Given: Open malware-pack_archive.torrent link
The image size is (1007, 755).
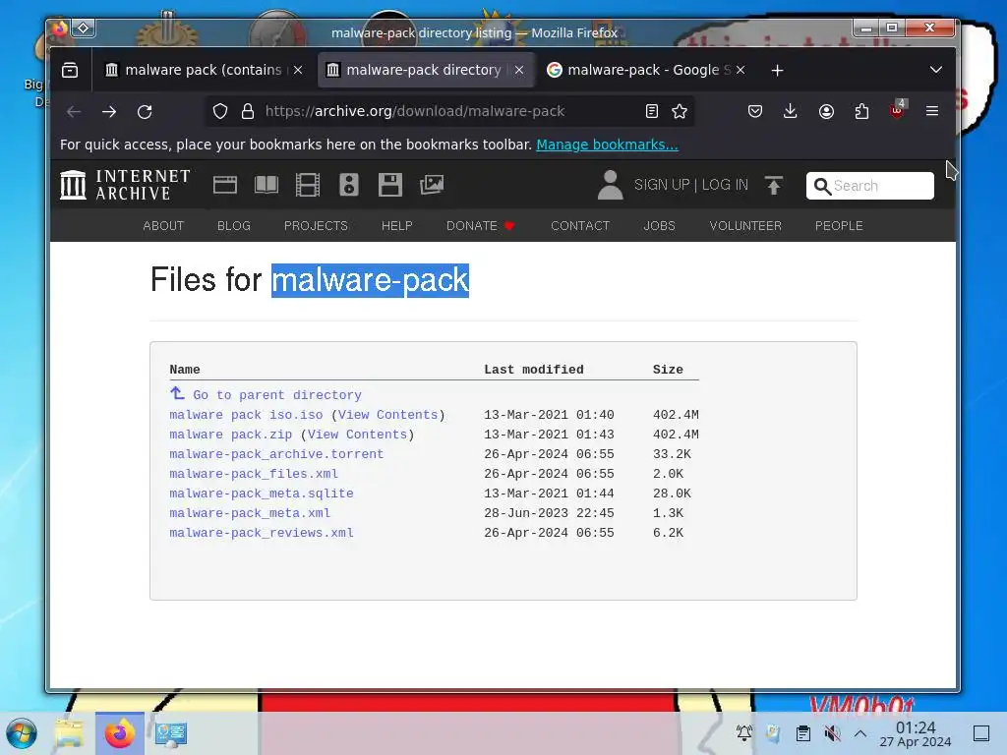Looking at the screenshot, I should pos(276,454).
